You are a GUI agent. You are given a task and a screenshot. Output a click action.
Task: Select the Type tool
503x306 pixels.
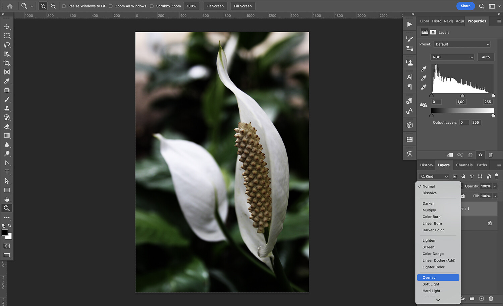pos(7,172)
